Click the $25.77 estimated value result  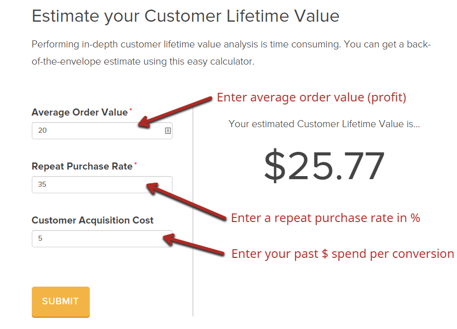tap(324, 166)
